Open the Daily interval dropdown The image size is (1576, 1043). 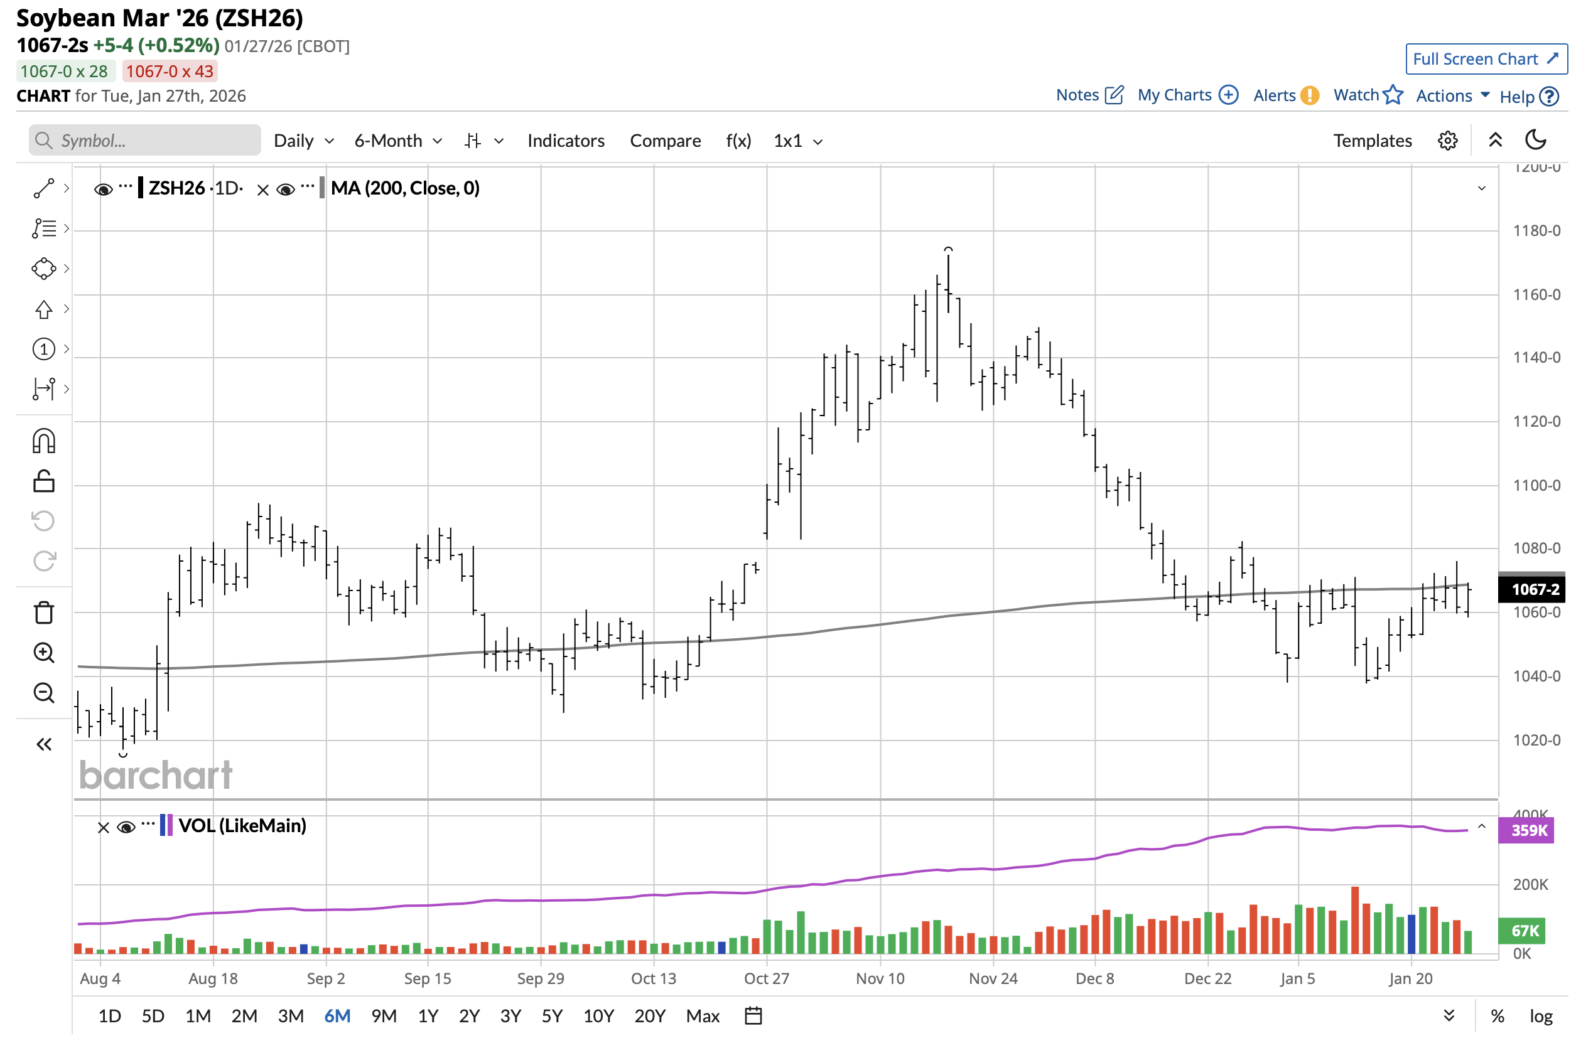click(x=303, y=141)
